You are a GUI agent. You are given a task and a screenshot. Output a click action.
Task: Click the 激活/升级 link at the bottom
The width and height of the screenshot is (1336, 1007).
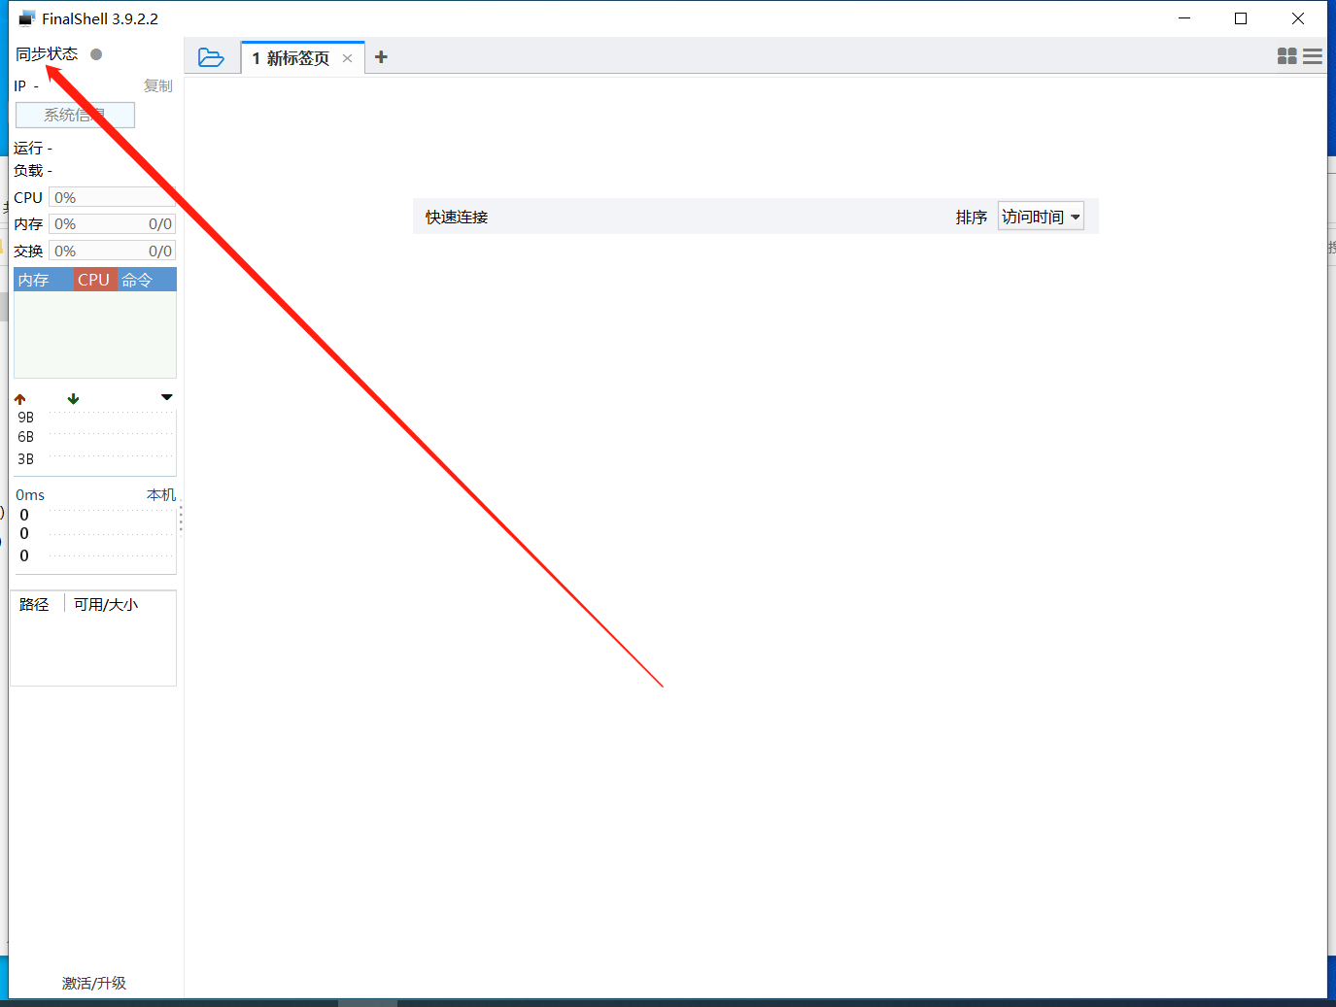(x=93, y=983)
